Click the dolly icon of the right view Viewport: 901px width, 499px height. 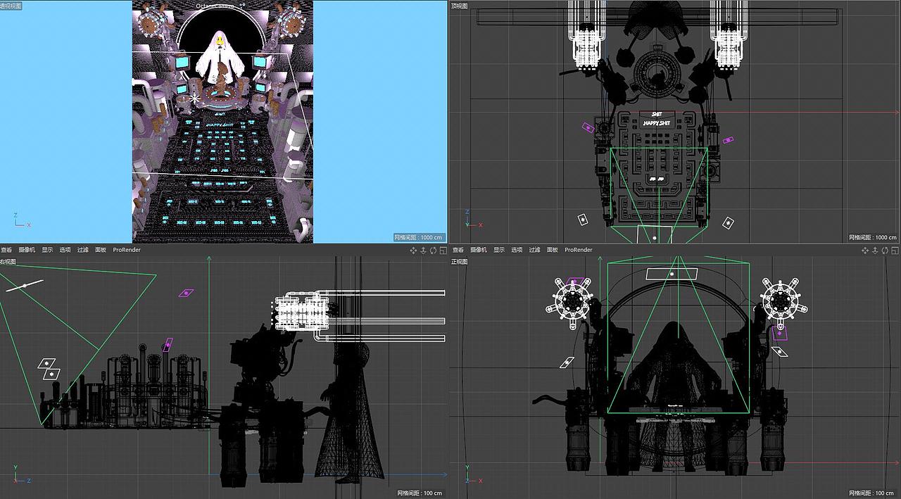[422, 250]
